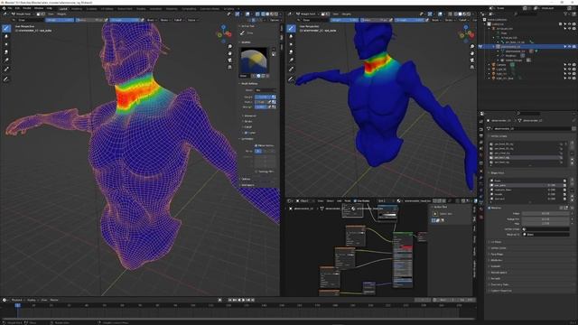Open the Playback popover in timeline
578x325 pixels.
pyautogui.click(x=17, y=300)
